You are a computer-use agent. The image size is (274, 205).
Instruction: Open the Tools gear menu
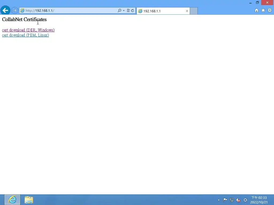pyautogui.click(x=270, y=10)
